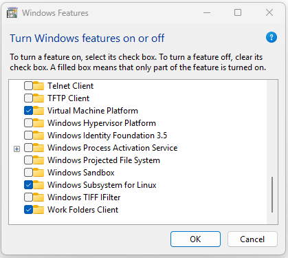The height and width of the screenshot is (258, 288).
Task: Select the "Work Folders Client" label
Action: click(x=83, y=210)
